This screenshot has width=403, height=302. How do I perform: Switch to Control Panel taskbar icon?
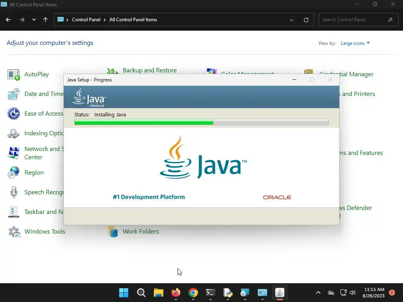point(263,293)
